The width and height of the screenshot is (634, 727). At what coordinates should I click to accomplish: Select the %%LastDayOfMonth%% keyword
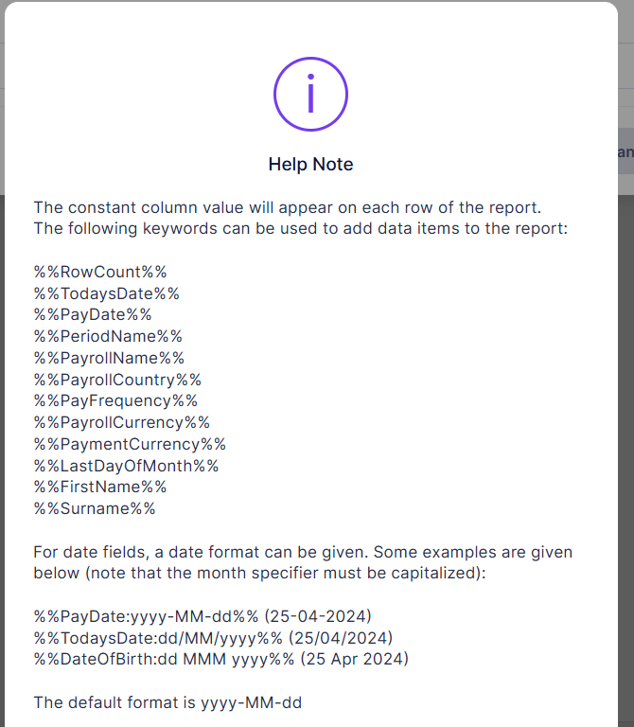coord(126,466)
